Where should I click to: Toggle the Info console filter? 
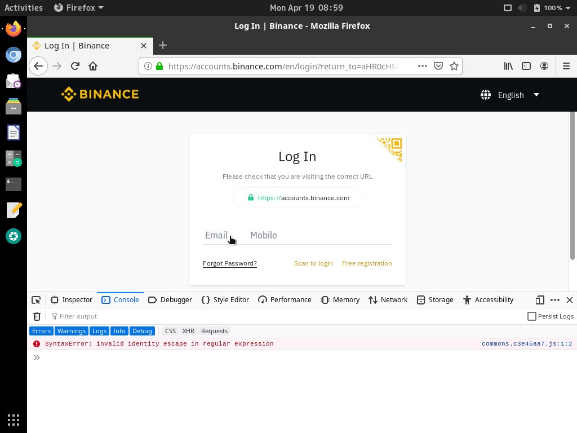(x=119, y=331)
